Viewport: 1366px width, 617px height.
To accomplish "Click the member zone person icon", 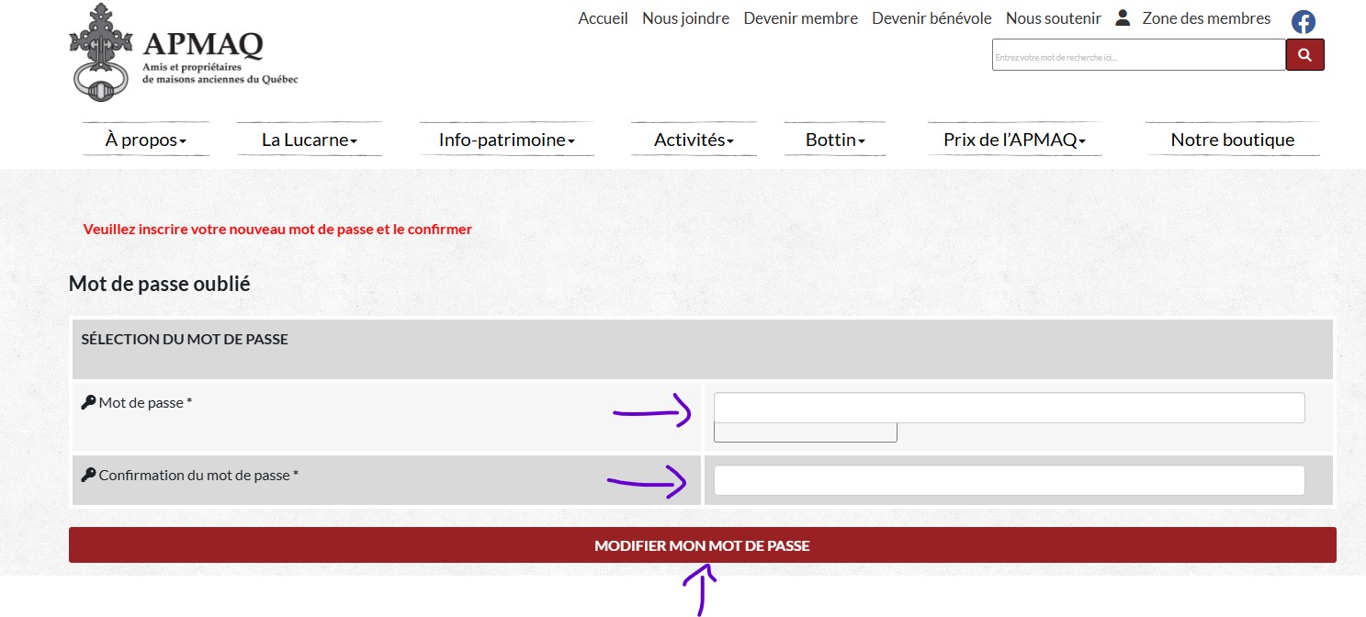I will tap(1123, 18).
